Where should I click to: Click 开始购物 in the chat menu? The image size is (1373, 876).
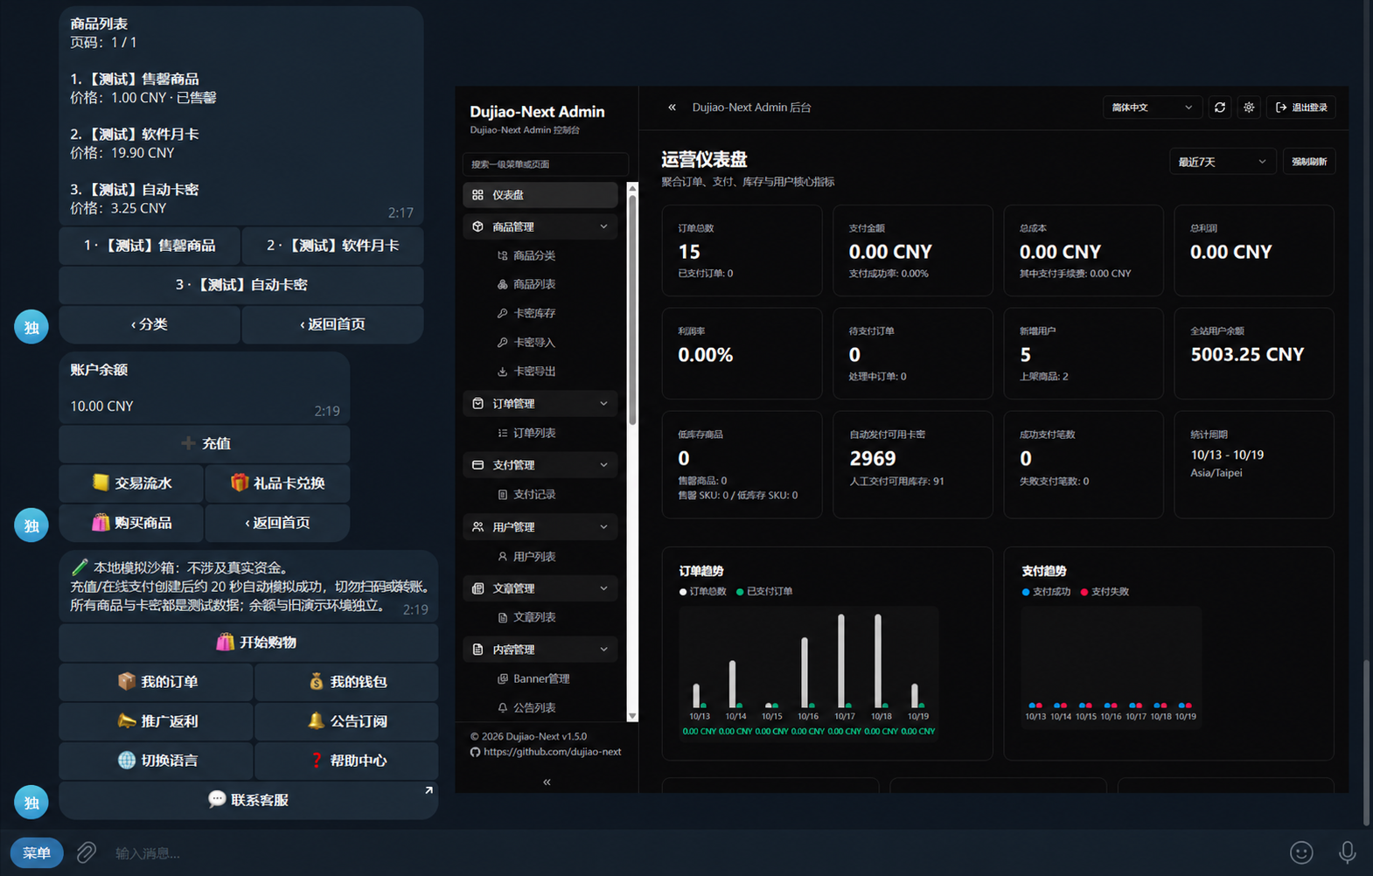[248, 642]
